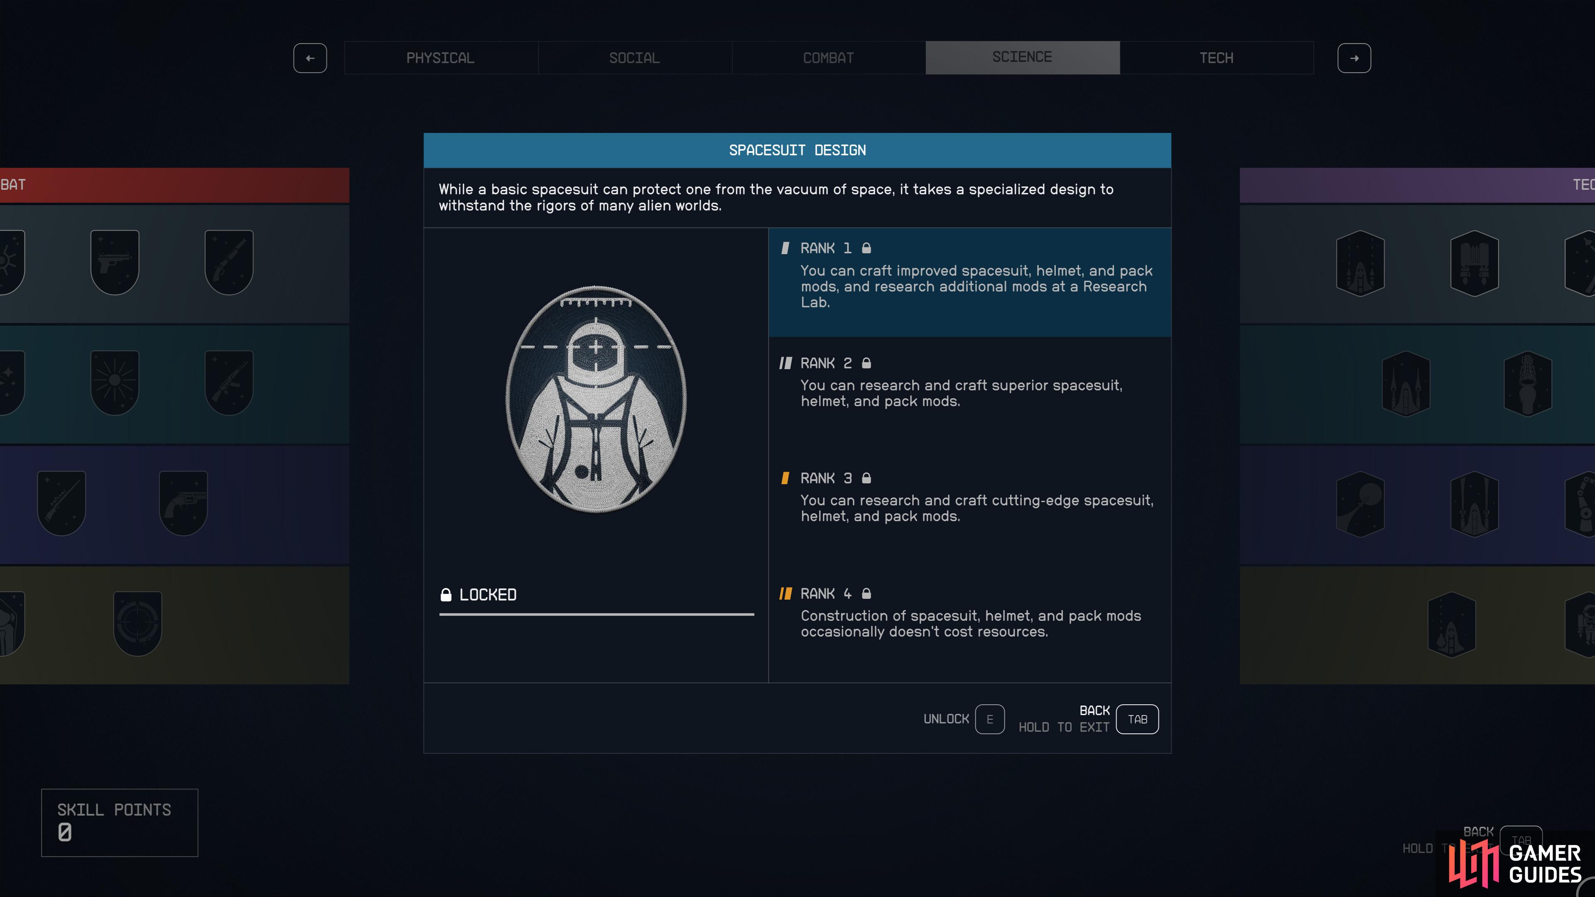Select the assault rifle skill badge in Combat
Viewport: 1595px width, 897px height.
pos(229,382)
